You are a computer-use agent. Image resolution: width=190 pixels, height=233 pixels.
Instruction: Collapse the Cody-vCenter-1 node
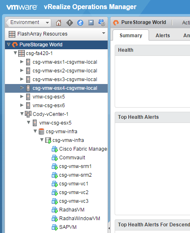pyautogui.click(x=22, y=114)
